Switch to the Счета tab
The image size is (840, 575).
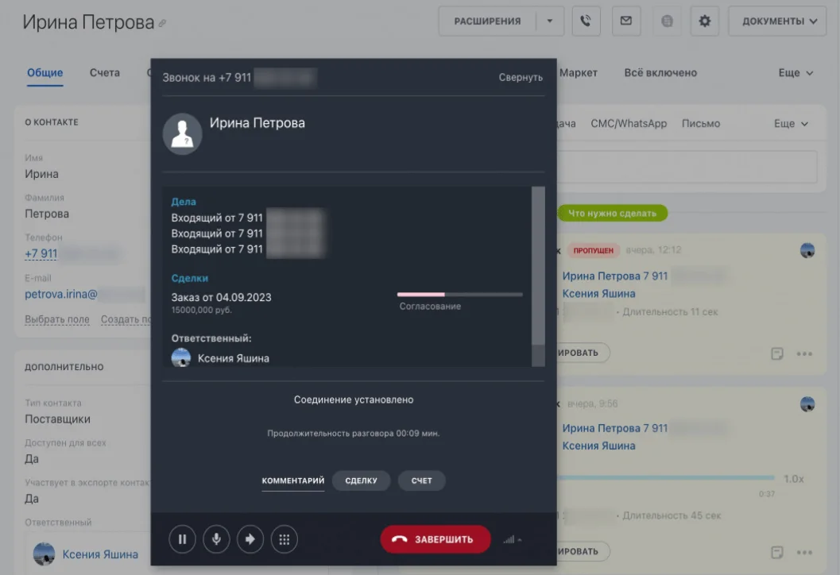[104, 73]
